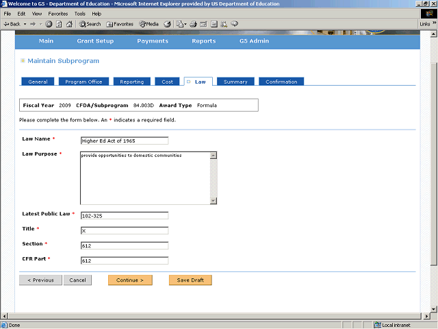
Task: Click the Mail toolbar icon
Action: (181, 24)
